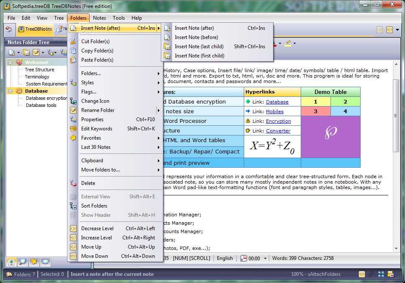Switch to the TreeDBNotes tab
This screenshot has width=405, height=283.
click(35, 29)
